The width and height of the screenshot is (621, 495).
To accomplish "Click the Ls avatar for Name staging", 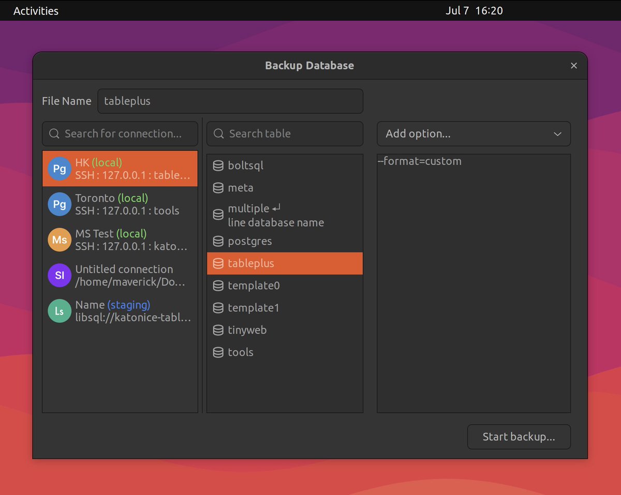I will point(60,311).
